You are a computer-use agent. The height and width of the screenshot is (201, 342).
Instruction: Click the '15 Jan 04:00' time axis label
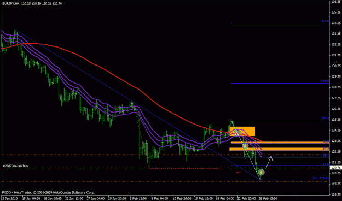pos(31,199)
